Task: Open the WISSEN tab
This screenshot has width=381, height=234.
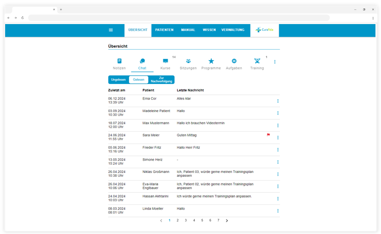Action: point(209,30)
